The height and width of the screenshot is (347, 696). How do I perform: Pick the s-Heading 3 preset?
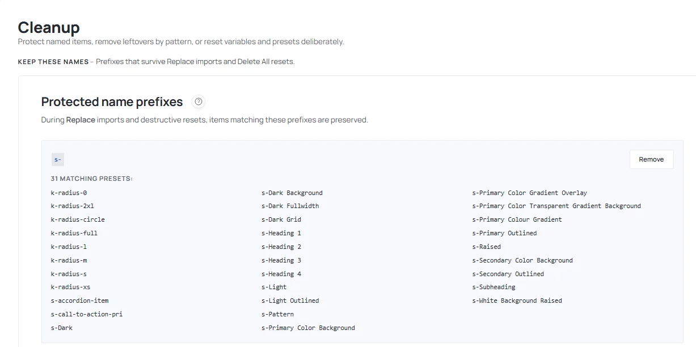pos(281,260)
